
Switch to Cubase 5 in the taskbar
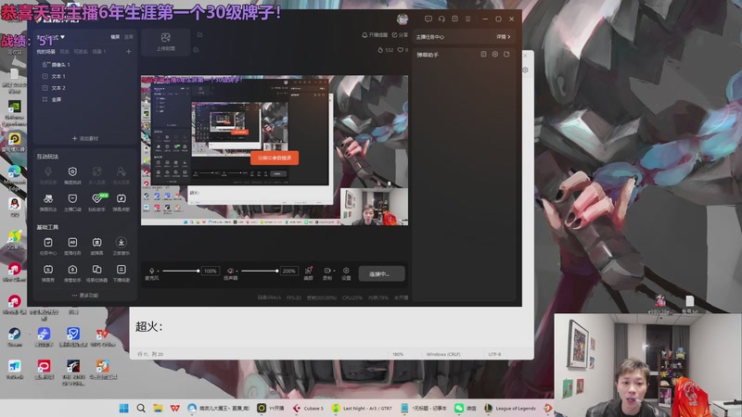click(x=308, y=408)
